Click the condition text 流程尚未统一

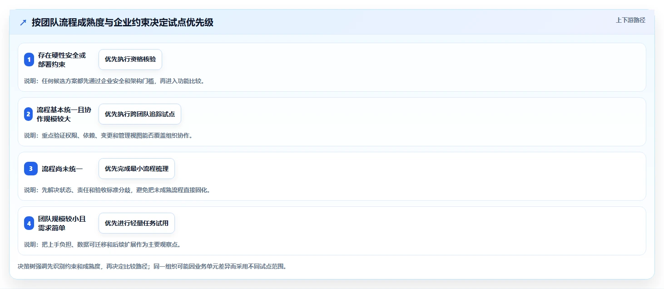pyautogui.click(x=62, y=169)
